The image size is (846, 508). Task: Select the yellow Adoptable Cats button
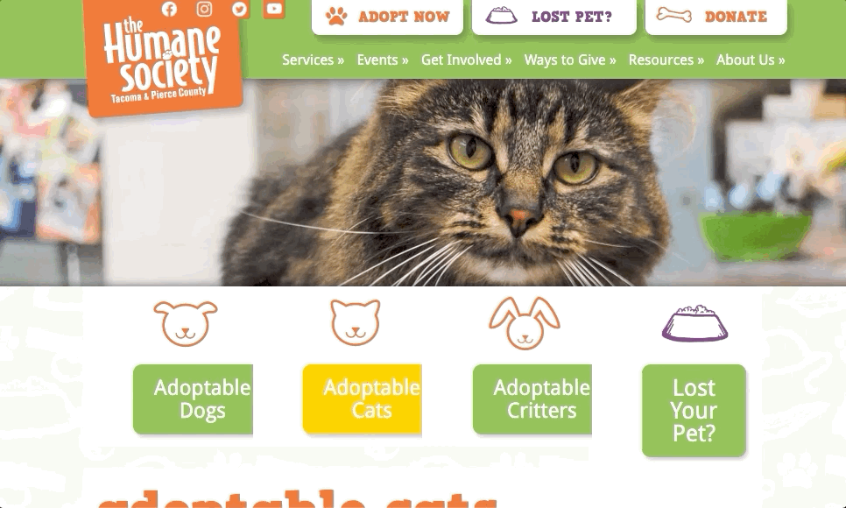[x=362, y=399]
